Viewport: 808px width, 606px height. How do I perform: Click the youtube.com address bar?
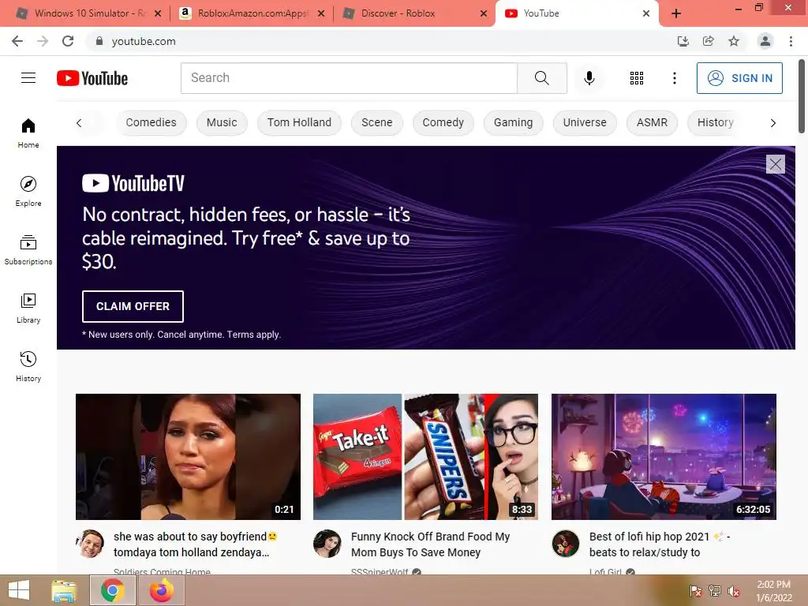381,41
